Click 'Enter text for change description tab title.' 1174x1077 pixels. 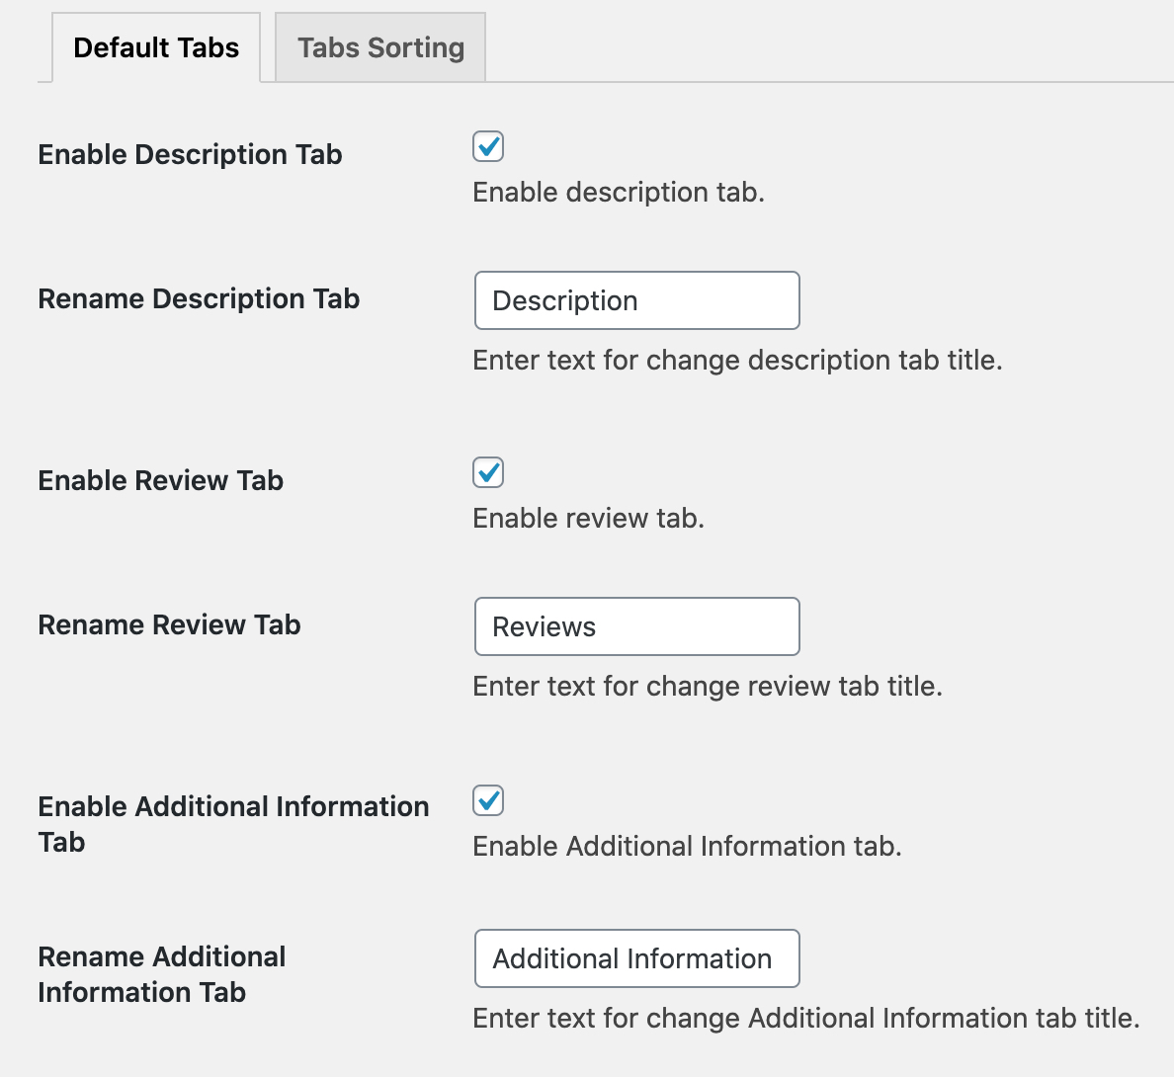point(737,360)
